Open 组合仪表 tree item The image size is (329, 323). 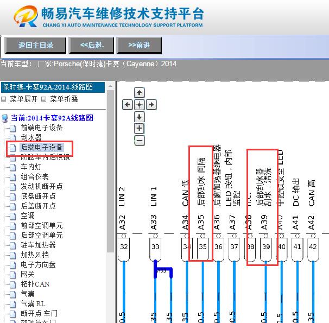(35, 176)
